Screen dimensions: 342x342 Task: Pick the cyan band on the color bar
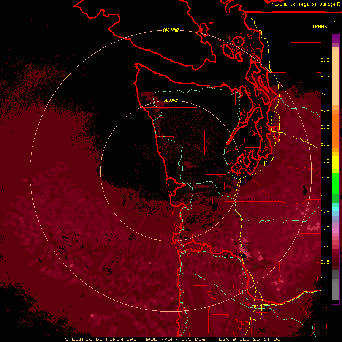click(336, 209)
